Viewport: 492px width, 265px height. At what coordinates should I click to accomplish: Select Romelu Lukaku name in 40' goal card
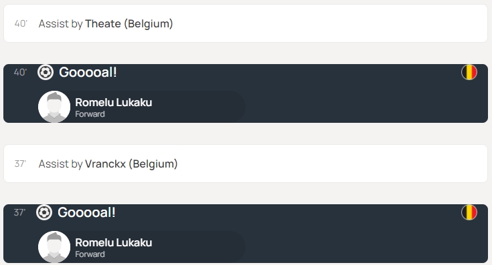click(x=114, y=102)
